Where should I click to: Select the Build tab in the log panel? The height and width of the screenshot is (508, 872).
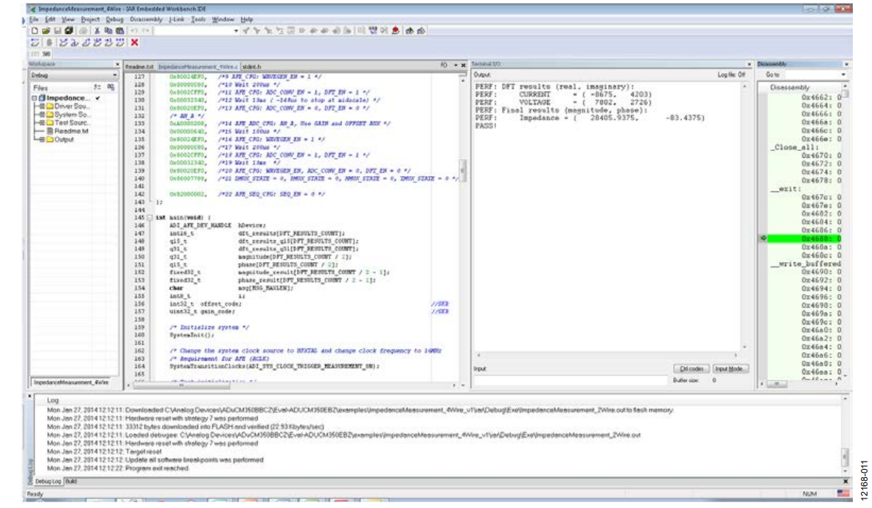71,481
